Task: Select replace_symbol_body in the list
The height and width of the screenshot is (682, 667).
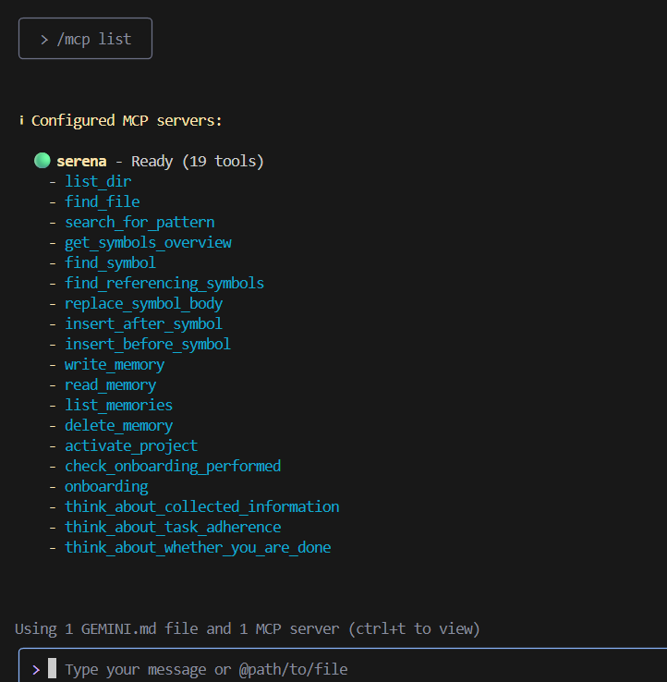Action: 143,303
